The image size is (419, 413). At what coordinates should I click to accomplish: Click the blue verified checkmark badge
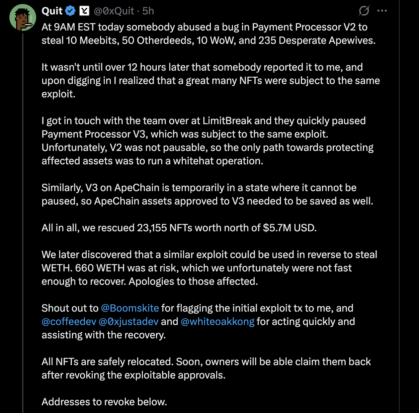pyautogui.click(x=70, y=11)
